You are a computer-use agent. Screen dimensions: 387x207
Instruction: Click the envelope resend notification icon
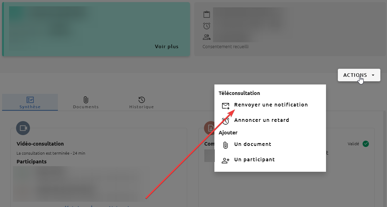[226, 106]
